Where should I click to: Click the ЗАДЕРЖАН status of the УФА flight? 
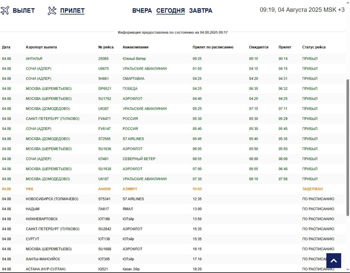pos(312,189)
